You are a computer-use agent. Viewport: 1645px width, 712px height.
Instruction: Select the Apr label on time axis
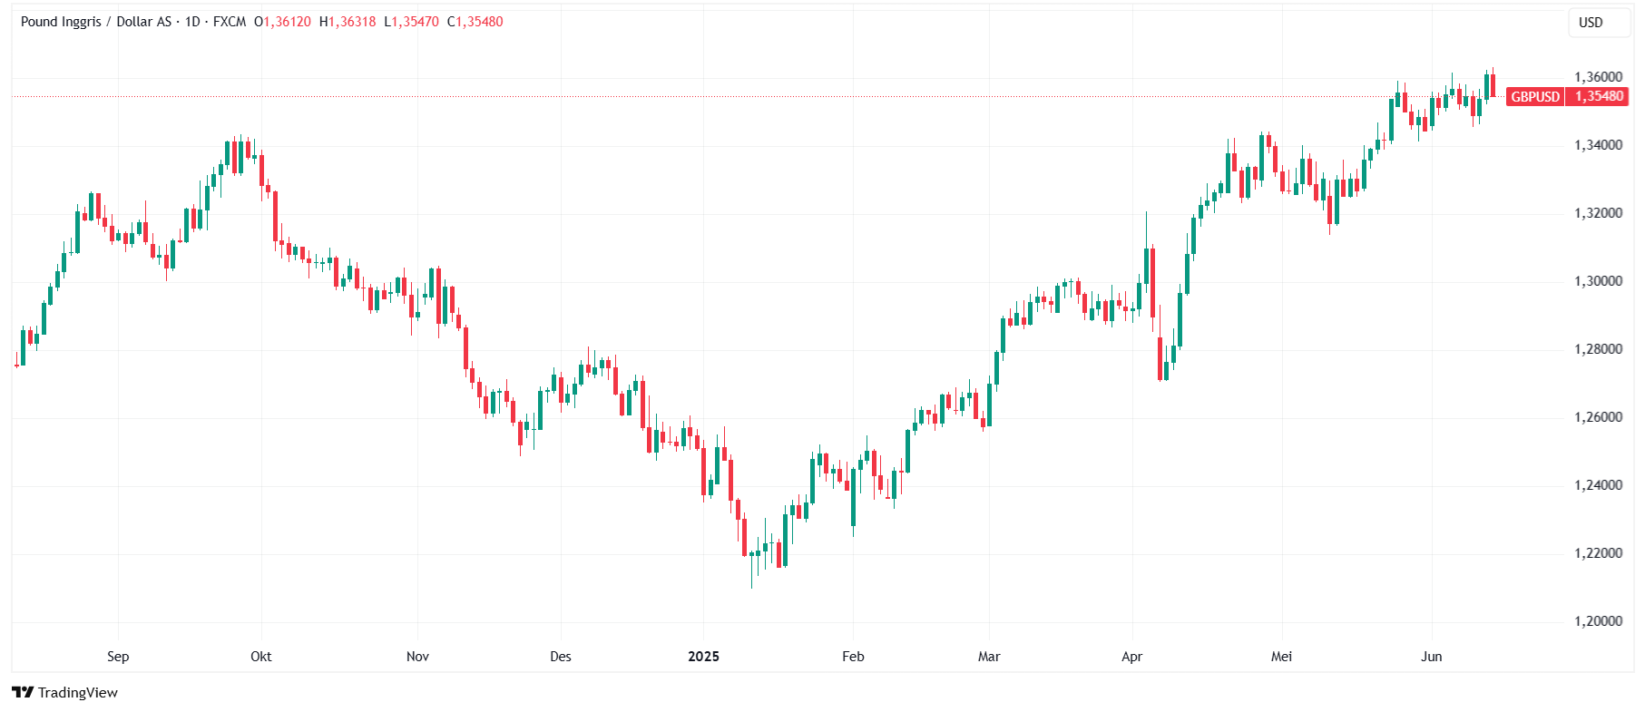[1131, 657]
